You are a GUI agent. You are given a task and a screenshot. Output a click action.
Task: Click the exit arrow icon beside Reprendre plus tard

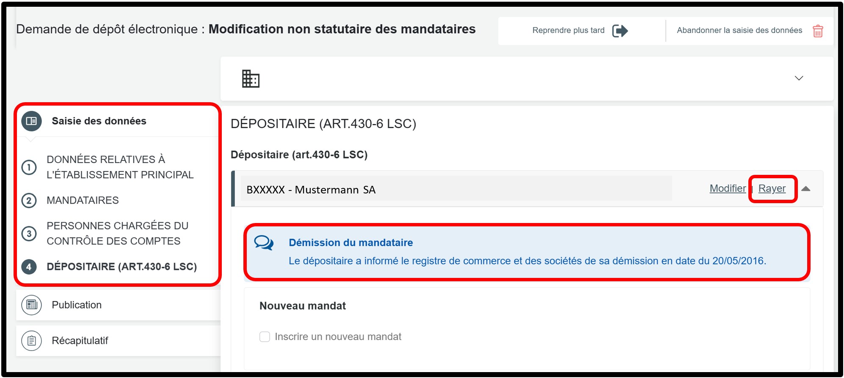pos(620,31)
